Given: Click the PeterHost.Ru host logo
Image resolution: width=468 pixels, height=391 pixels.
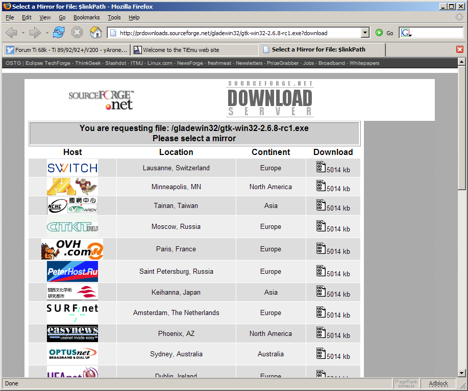Looking at the screenshot, I should (72, 272).
